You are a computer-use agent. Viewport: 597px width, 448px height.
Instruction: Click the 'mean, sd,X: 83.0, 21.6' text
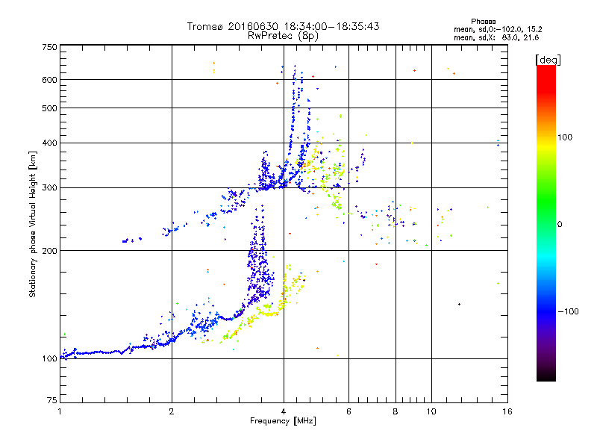496,37
